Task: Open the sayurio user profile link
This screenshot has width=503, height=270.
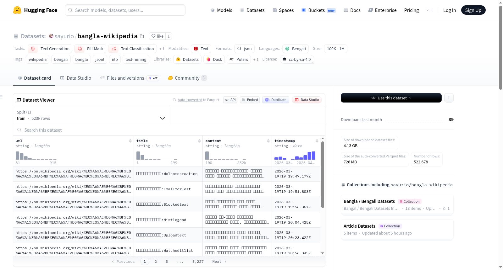Action: click(64, 36)
